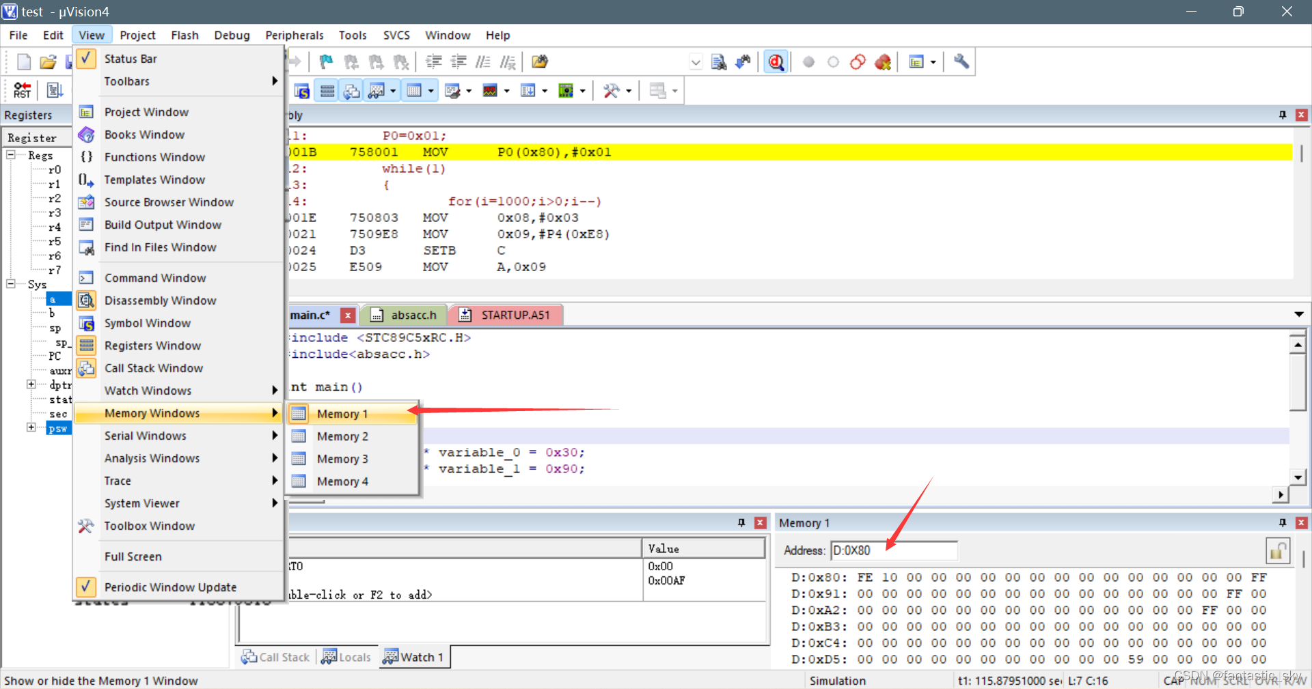Click the Kill All Breakpoints icon
Screen dimensions: 1312x689
point(883,62)
